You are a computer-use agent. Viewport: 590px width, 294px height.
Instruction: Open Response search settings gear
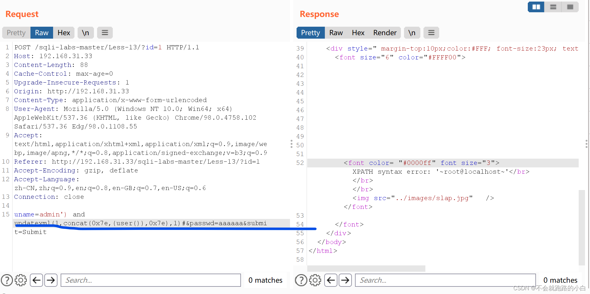pos(315,280)
